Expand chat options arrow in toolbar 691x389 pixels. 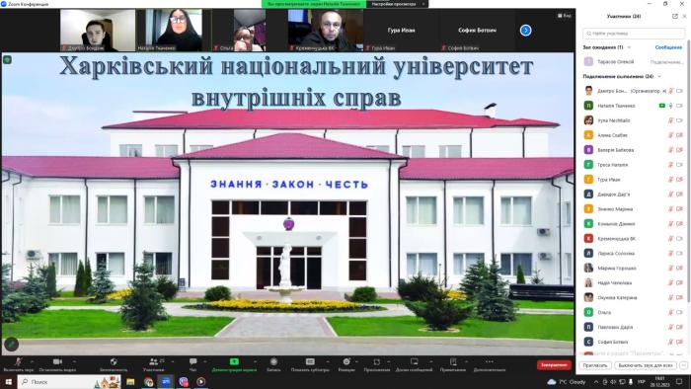point(205,361)
